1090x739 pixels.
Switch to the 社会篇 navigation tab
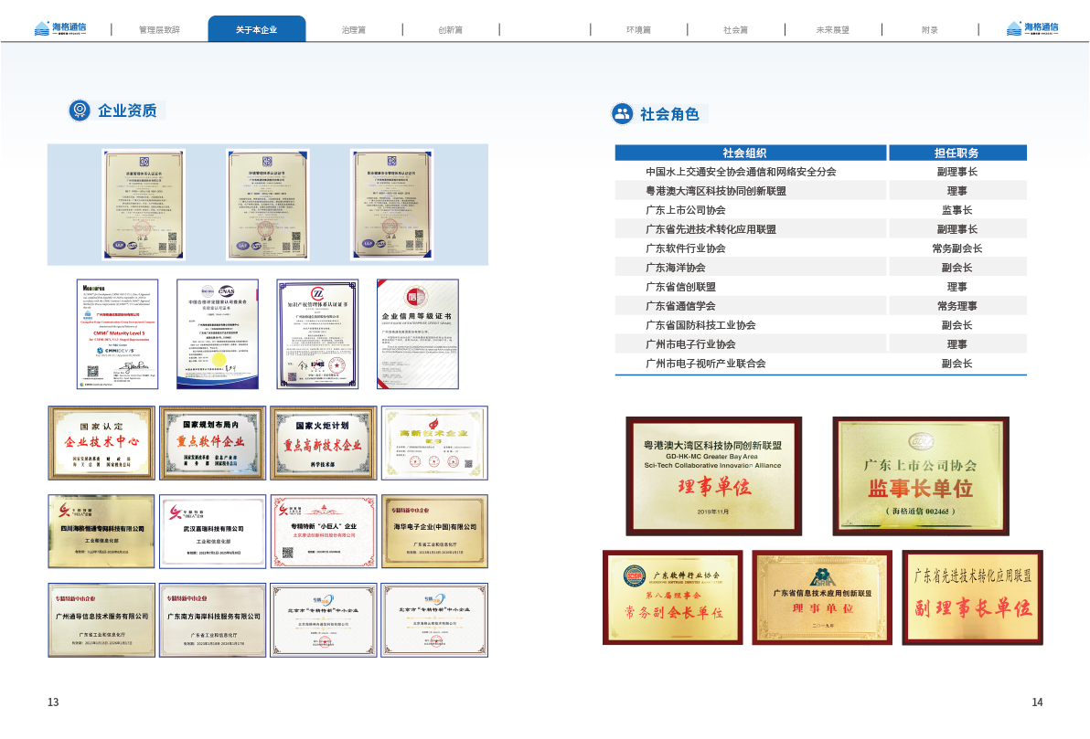pyautogui.click(x=735, y=30)
